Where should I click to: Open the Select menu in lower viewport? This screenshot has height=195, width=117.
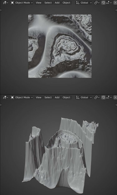48,97
